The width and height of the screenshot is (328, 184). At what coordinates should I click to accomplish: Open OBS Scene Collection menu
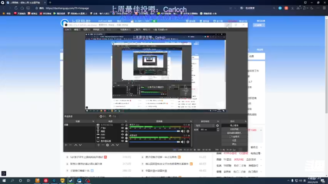(125, 29)
